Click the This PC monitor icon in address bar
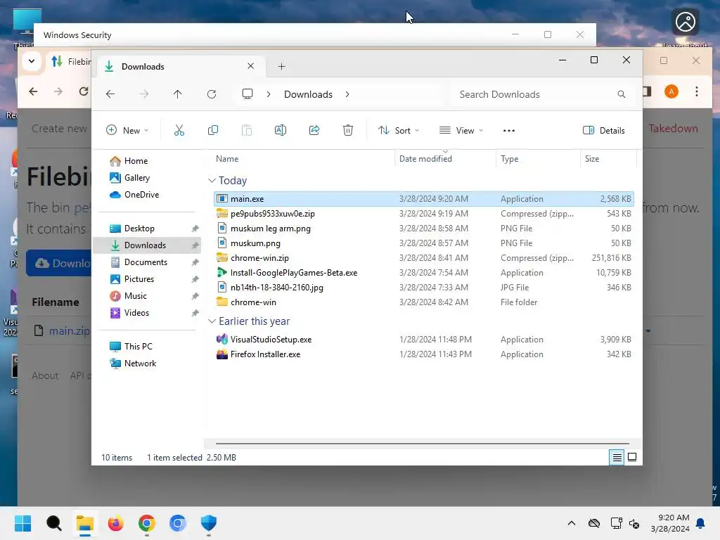This screenshot has width=720, height=540. click(247, 94)
